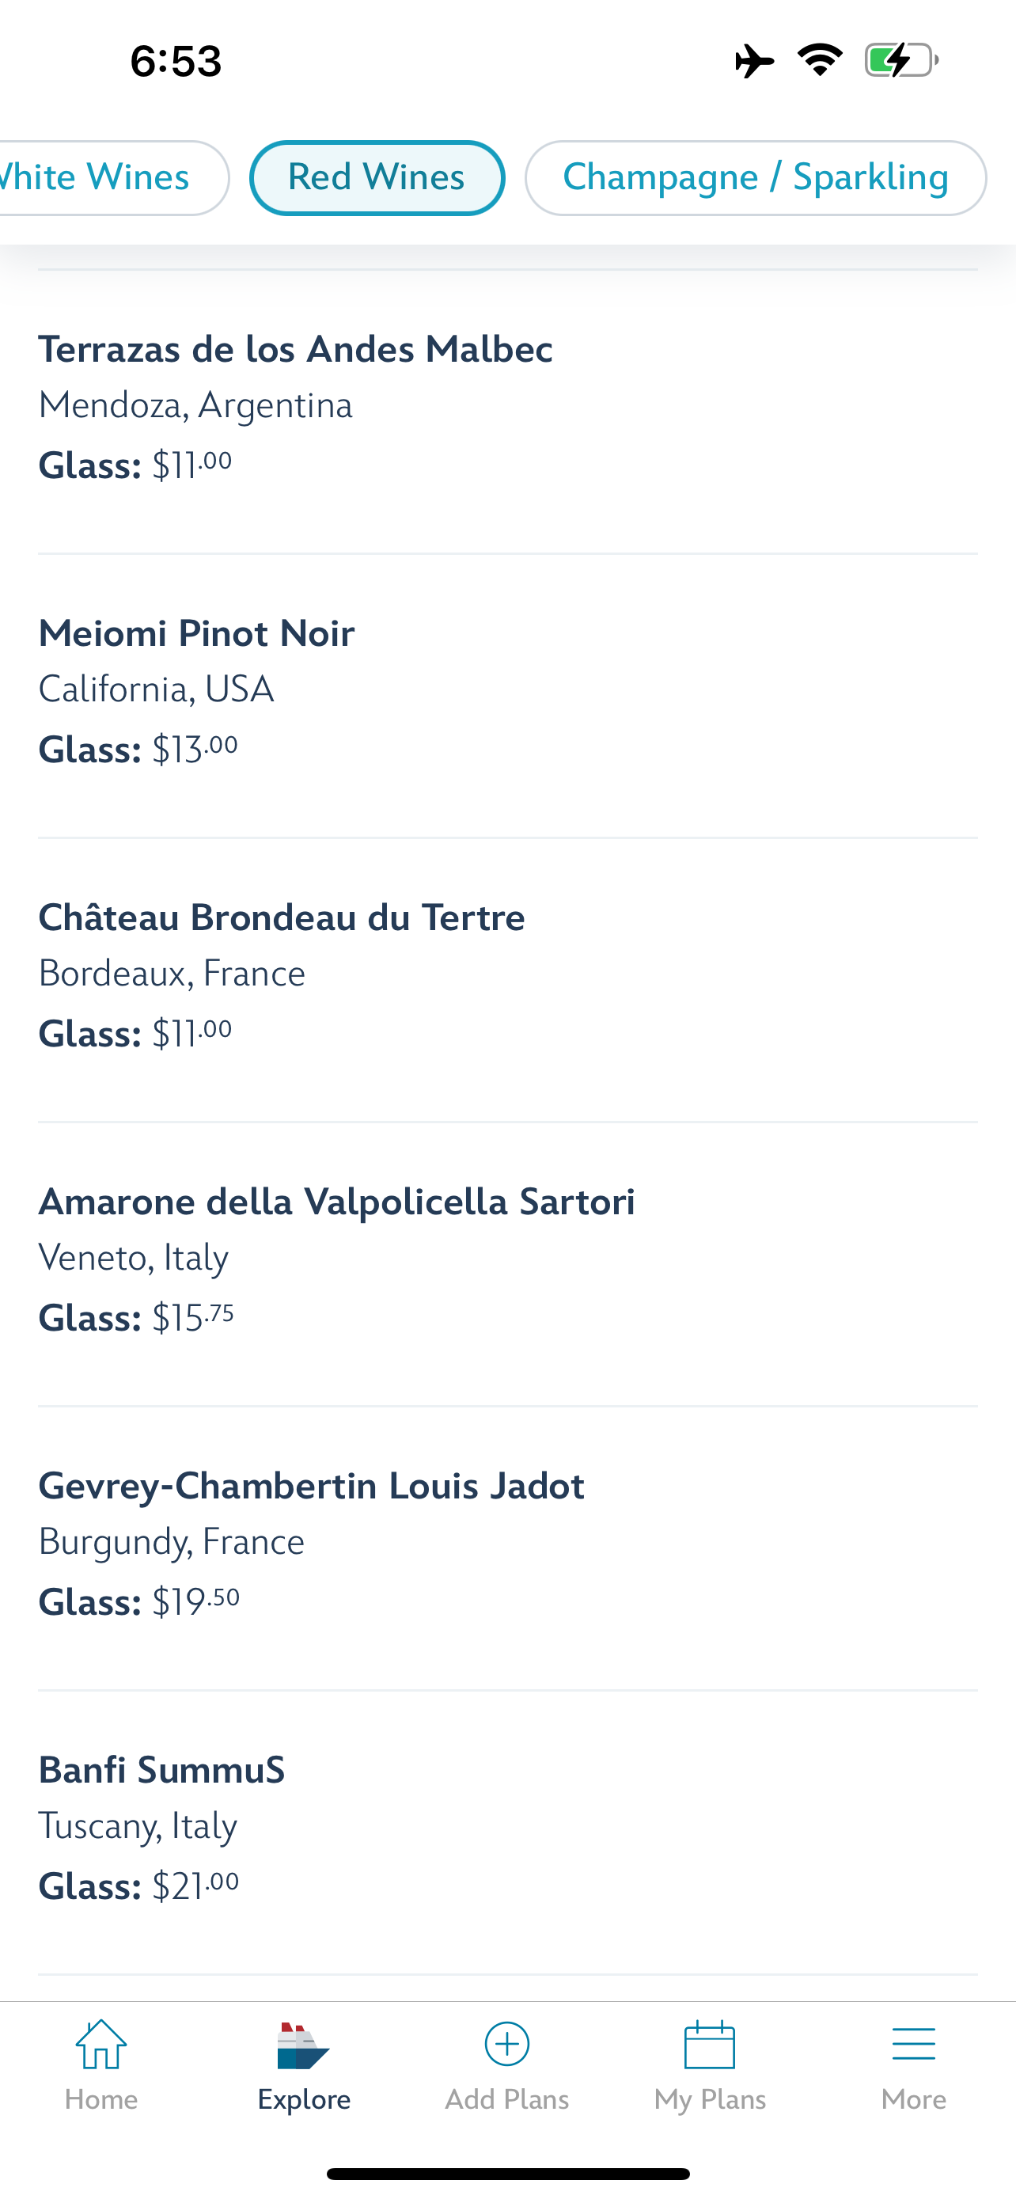Open the More hamburger menu icon
The image size is (1016, 2199).
[x=913, y=2045]
